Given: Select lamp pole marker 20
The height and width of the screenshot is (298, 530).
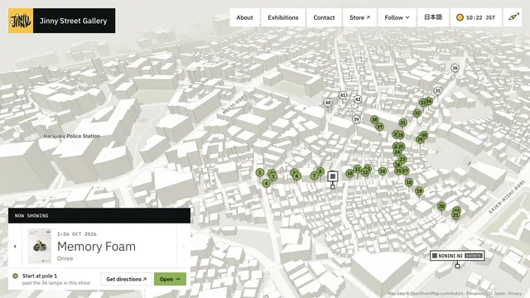Looking at the screenshot, I should pyautogui.click(x=441, y=206).
